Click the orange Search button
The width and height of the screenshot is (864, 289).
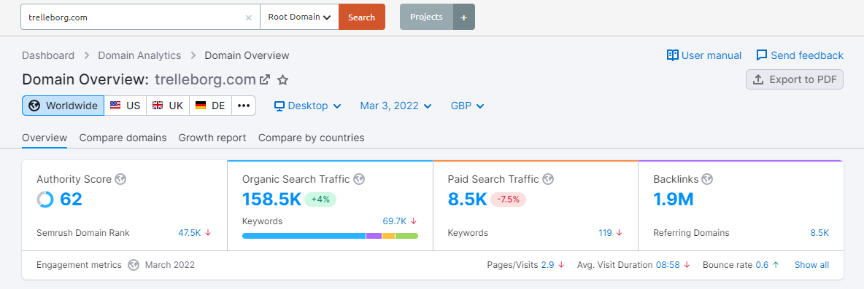pyautogui.click(x=361, y=17)
